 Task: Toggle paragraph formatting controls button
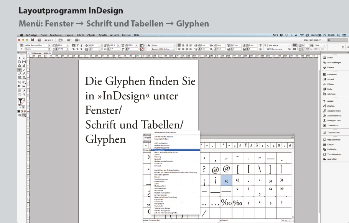pyautogui.click(x=21, y=49)
